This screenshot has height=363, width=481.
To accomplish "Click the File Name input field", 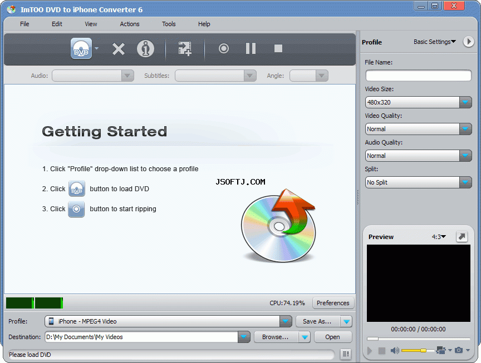I will click(x=419, y=76).
